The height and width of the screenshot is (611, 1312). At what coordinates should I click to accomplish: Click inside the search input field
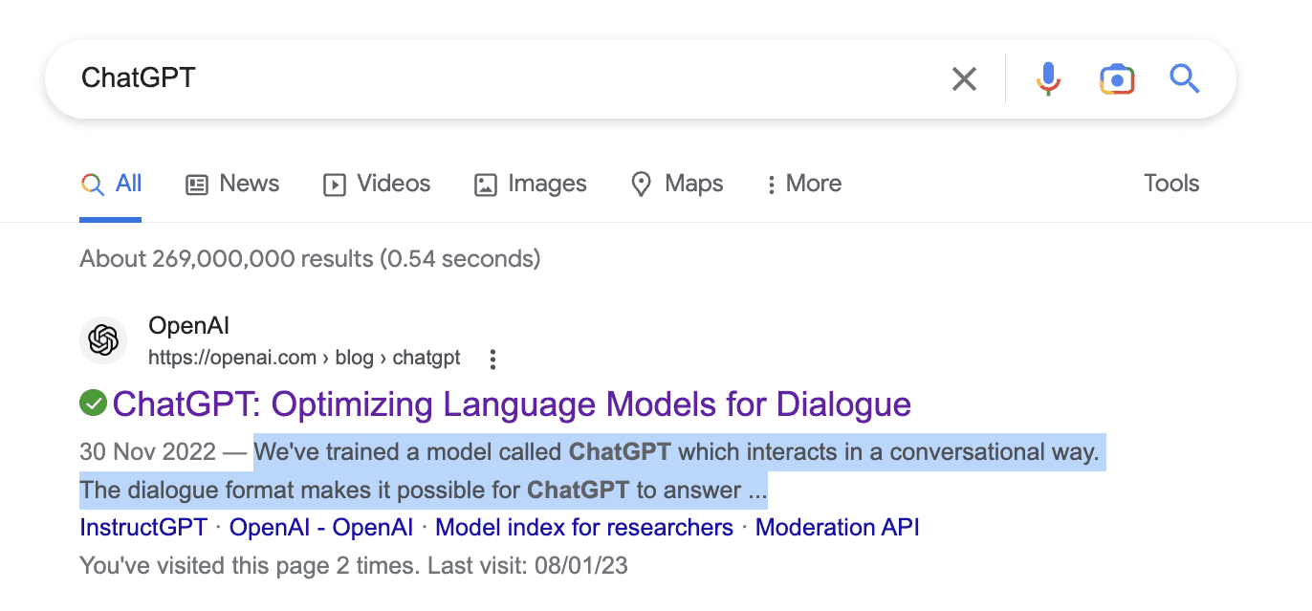click(383, 78)
